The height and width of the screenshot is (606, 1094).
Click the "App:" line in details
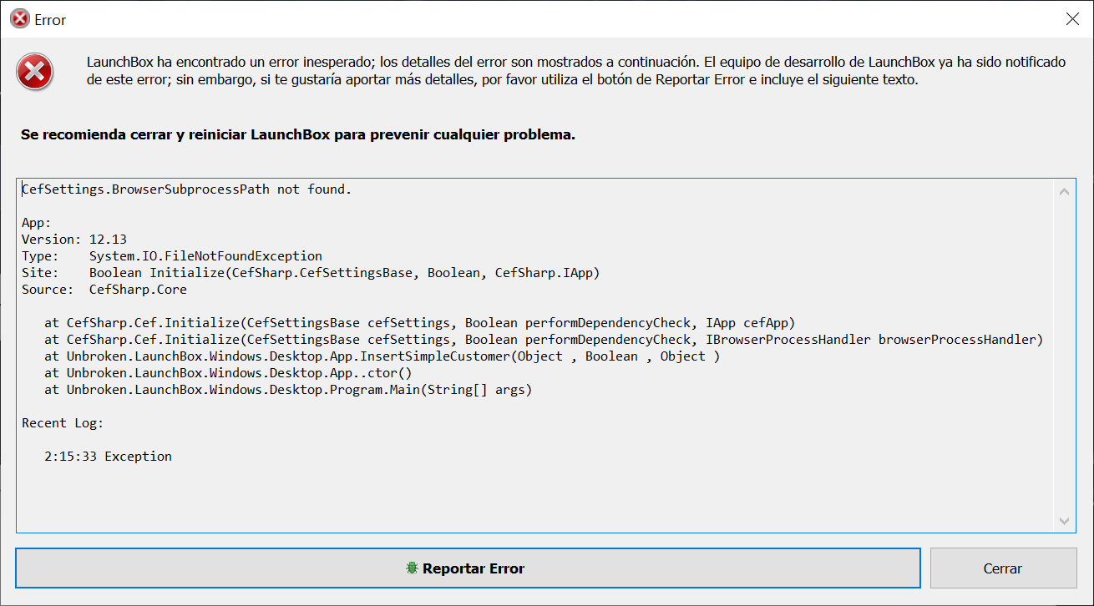pos(37,223)
